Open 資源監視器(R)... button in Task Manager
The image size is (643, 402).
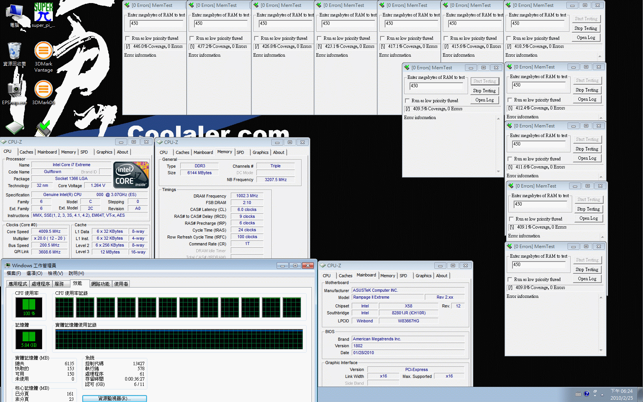[114, 399]
